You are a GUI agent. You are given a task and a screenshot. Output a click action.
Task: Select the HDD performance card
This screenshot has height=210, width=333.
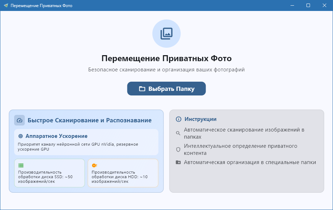123,173
